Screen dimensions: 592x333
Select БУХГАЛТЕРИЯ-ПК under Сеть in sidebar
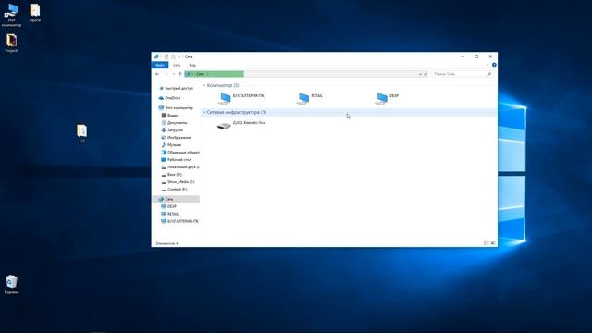pos(179,221)
